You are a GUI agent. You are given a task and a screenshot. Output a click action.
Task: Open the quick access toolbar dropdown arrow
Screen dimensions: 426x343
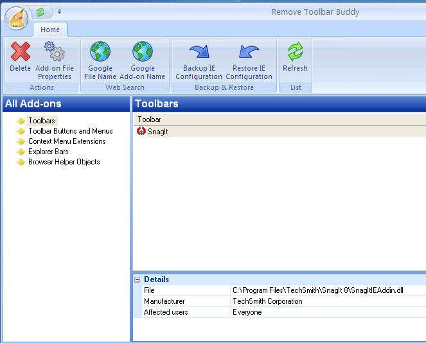59,12
